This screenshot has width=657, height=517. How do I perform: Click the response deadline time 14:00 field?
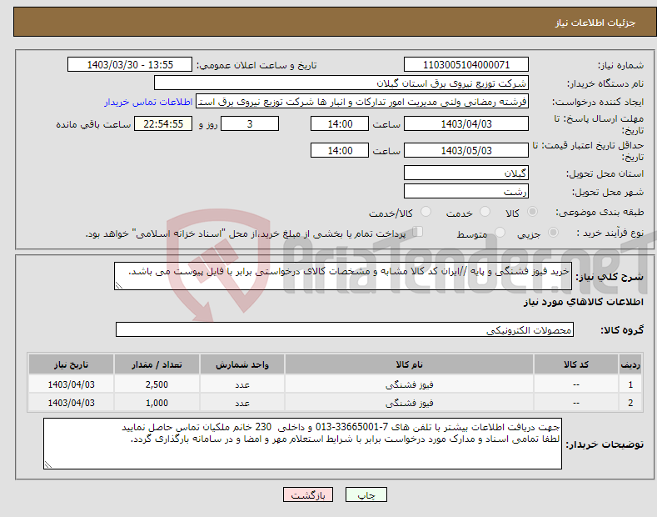click(x=340, y=123)
